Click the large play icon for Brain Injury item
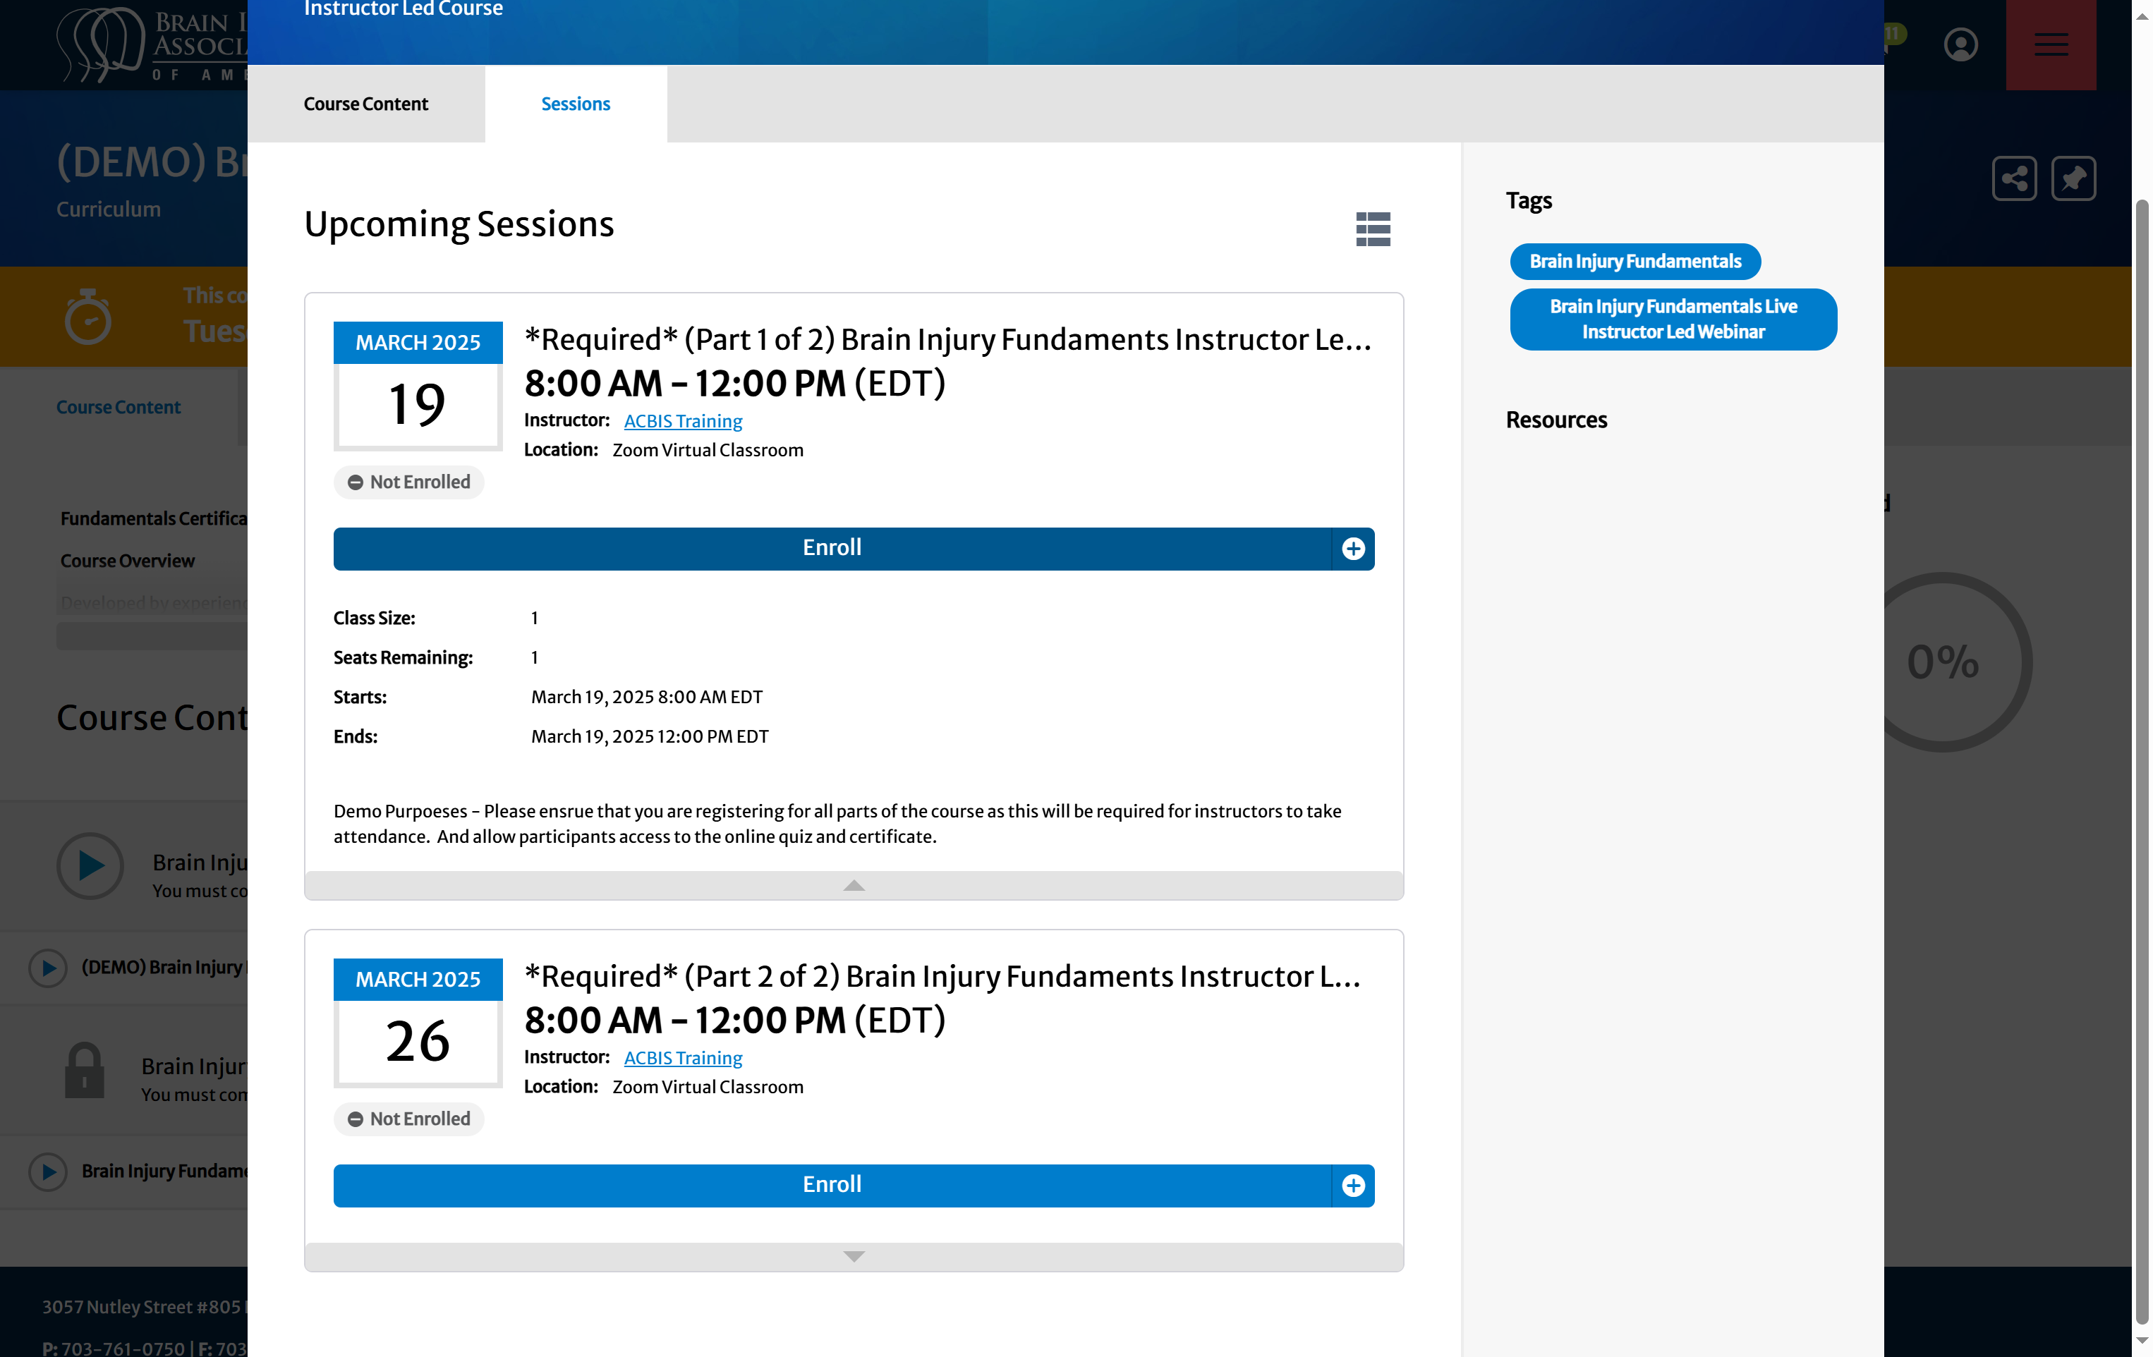Viewport: 2153px width, 1357px height. pyautogui.click(x=90, y=865)
